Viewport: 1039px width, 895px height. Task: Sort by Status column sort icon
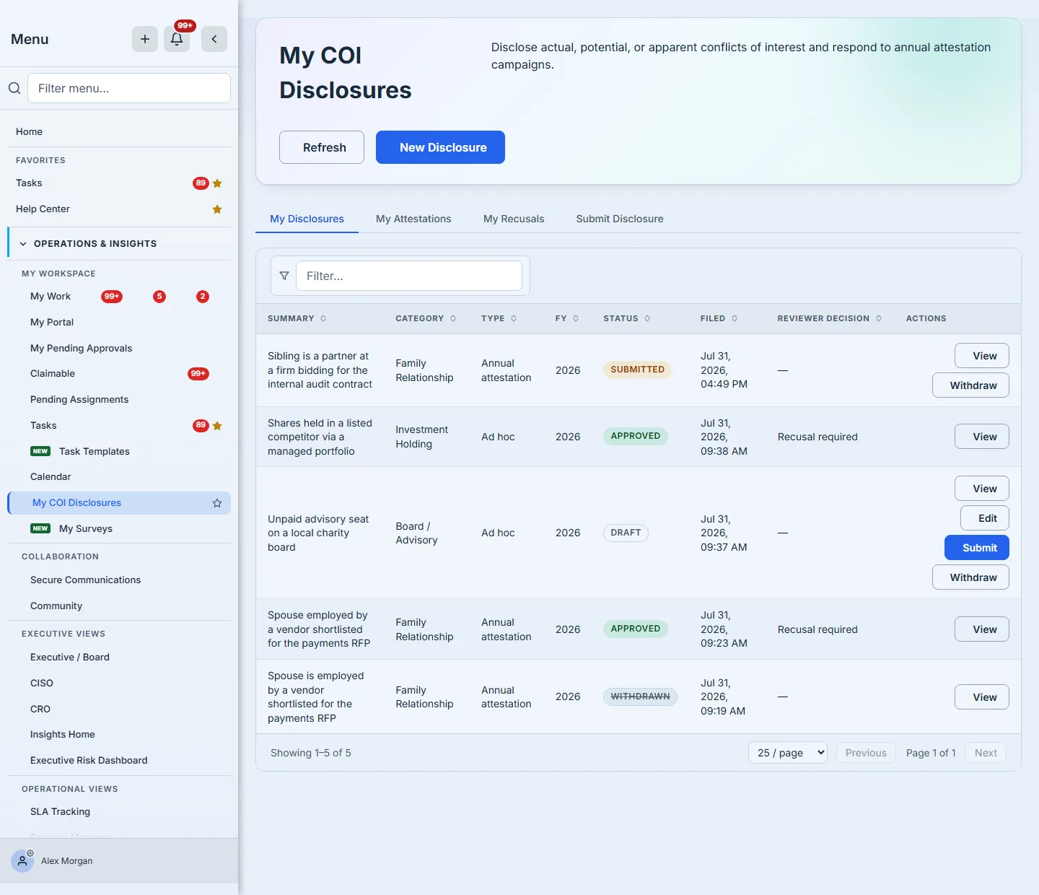click(x=647, y=318)
